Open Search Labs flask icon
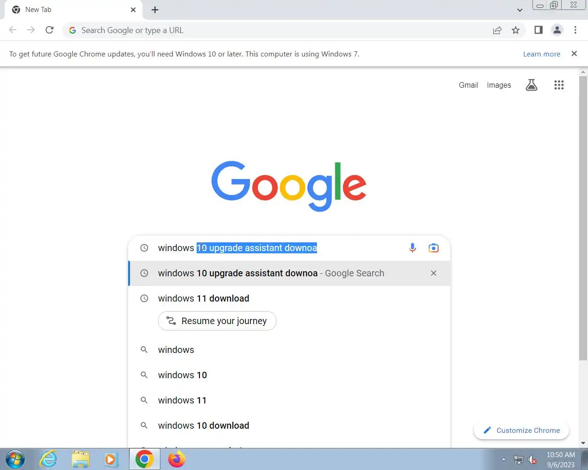588x470 pixels. pos(531,85)
